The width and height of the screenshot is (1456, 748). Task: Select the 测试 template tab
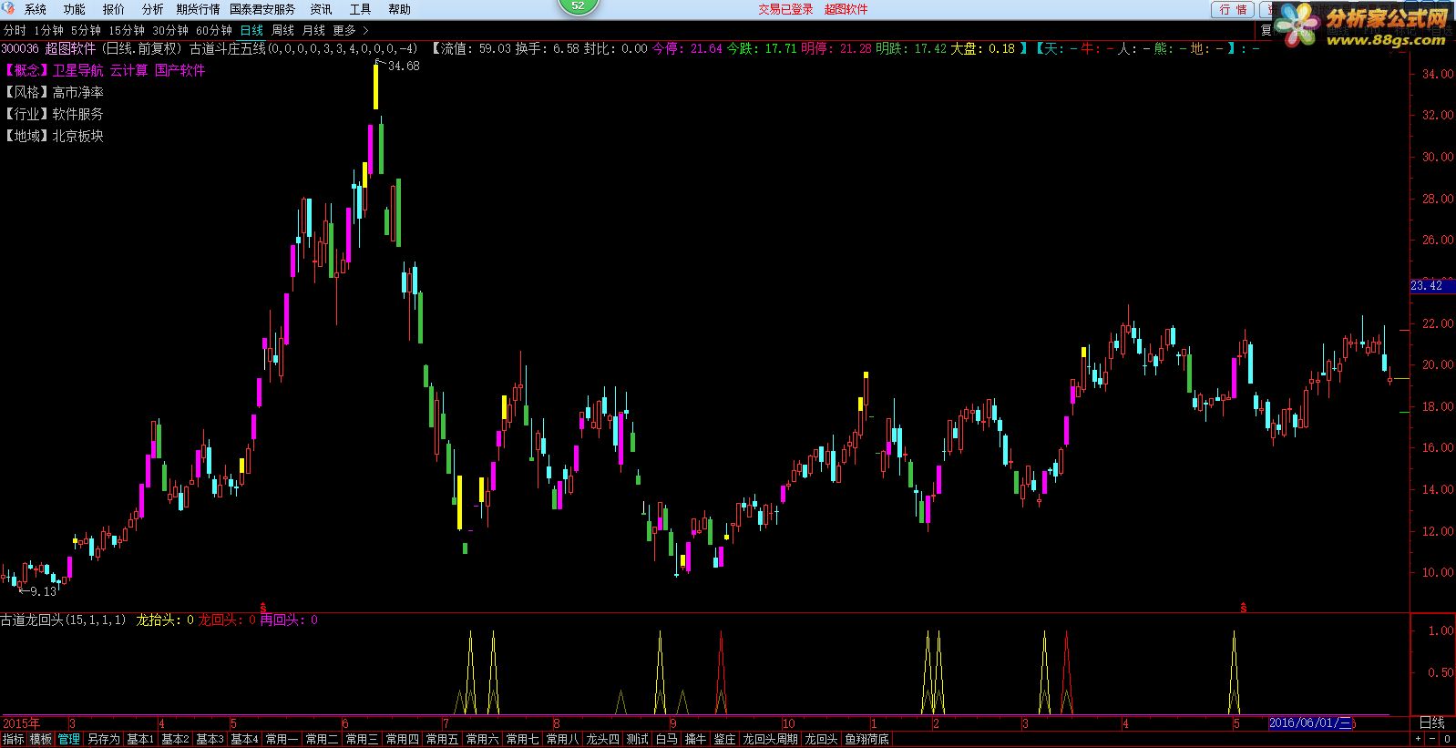tap(638, 739)
